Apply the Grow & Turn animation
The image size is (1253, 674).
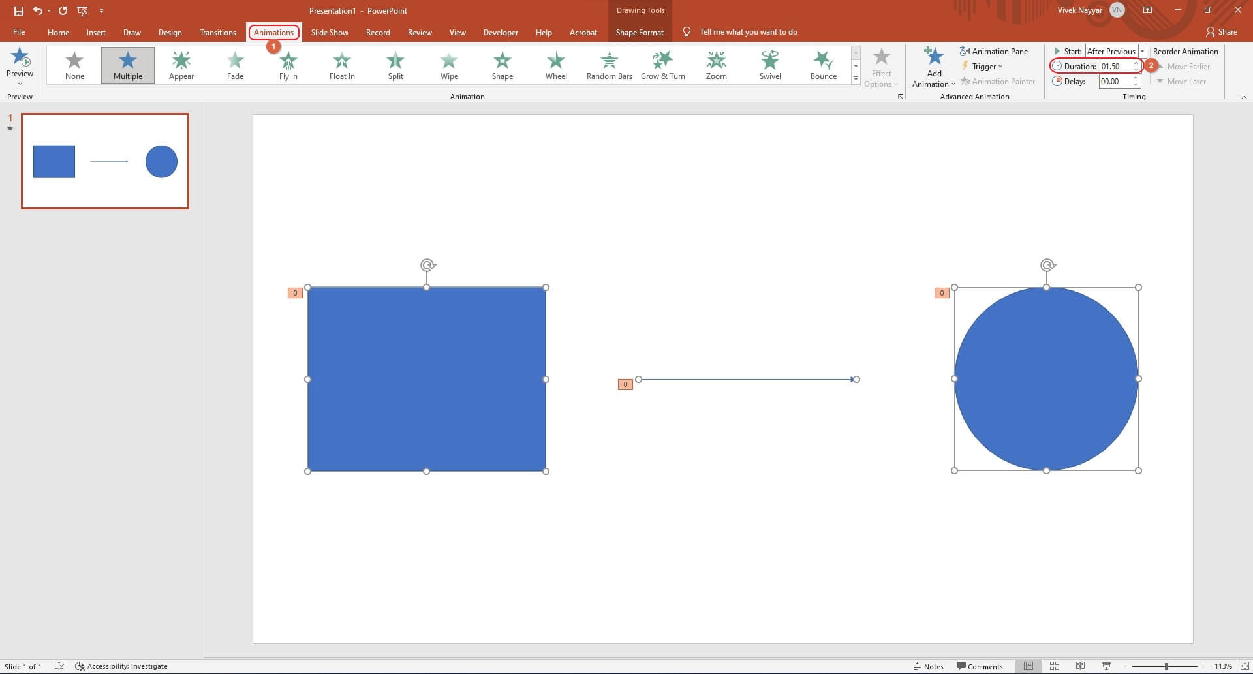tap(663, 65)
